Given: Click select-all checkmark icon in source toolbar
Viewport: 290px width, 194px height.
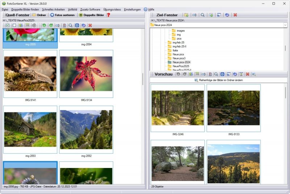Looking at the screenshot, I should pos(8,25).
